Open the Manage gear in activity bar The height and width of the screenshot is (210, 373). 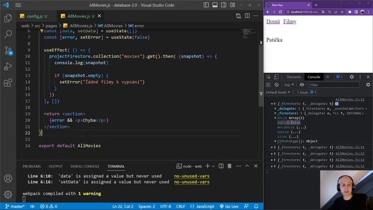pos(8,194)
